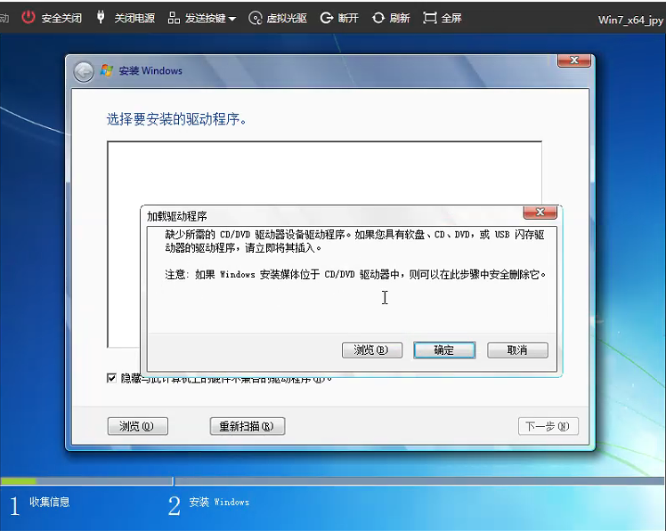Click 浏览(B) in the load driver dialog
This screenshot has height=531, width=666.
(371, 350)
